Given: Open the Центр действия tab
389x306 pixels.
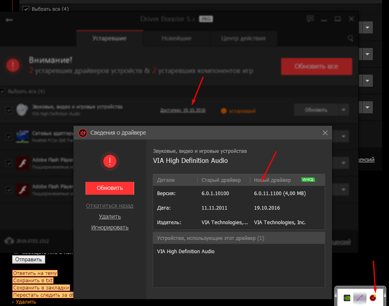Looking at the screenshot, I should pyautogui.click(x=243, y=38).
